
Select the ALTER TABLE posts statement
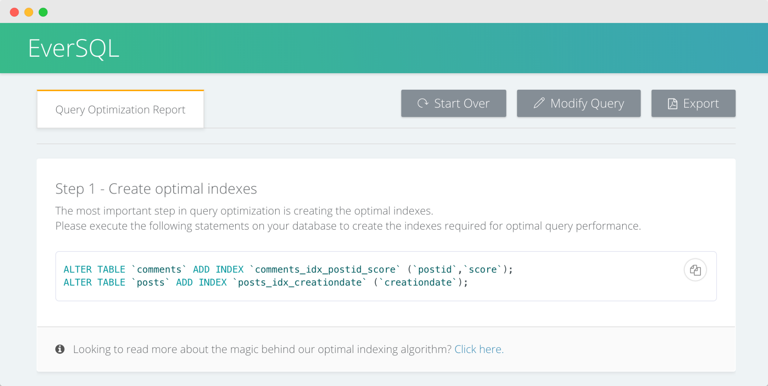pyautogui.click(x=266, y=282)
